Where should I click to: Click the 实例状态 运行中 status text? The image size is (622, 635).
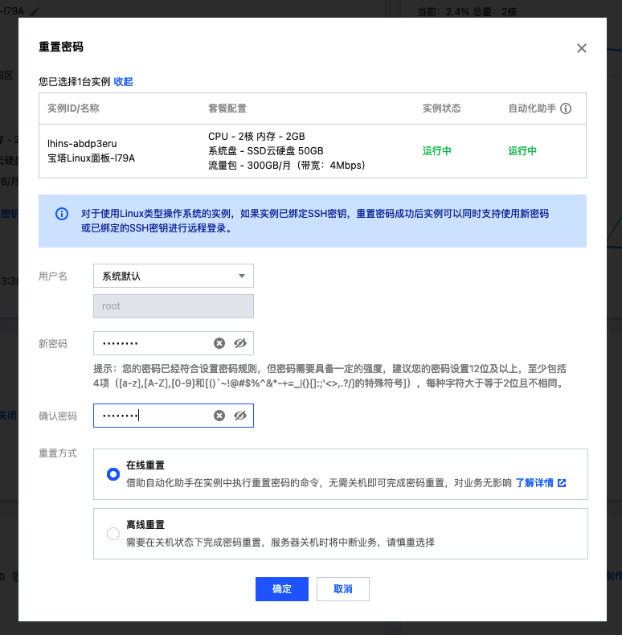[437, 151]
